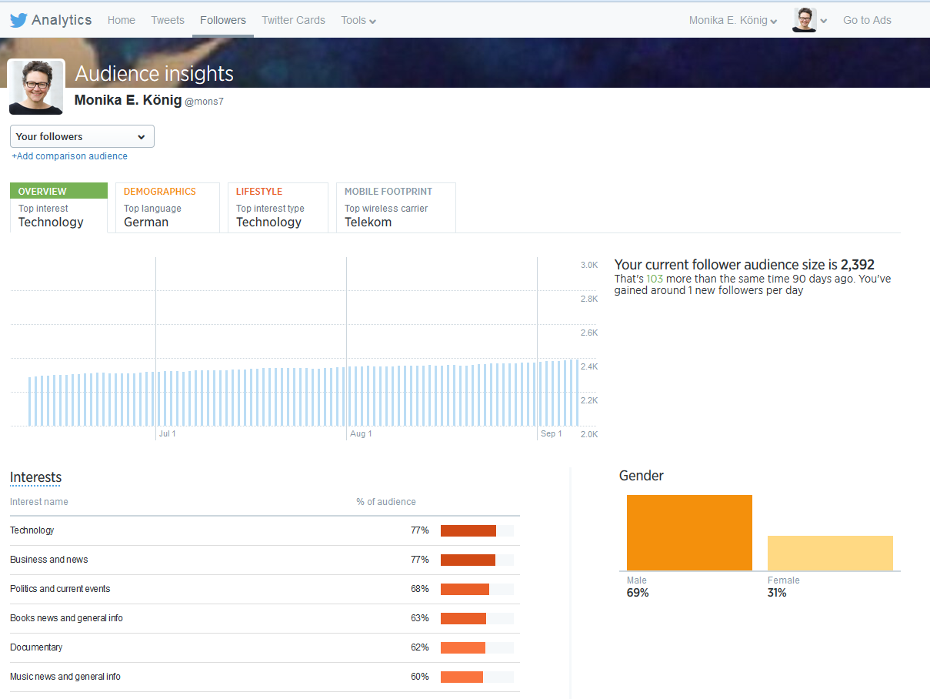Image resolution: width=930 pixels, height=699 pixels.
Task: Expand the Tools dropdown menu
Action: [x=358, y=20]
